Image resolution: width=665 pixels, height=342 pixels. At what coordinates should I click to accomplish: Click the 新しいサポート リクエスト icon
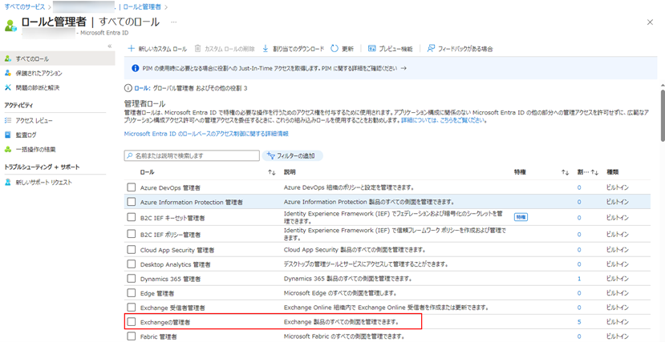[8, 183]
